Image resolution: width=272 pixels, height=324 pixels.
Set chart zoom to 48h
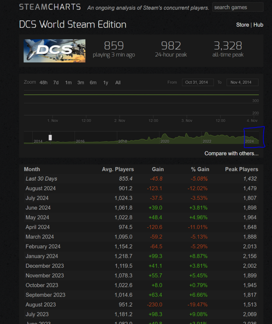43,83
